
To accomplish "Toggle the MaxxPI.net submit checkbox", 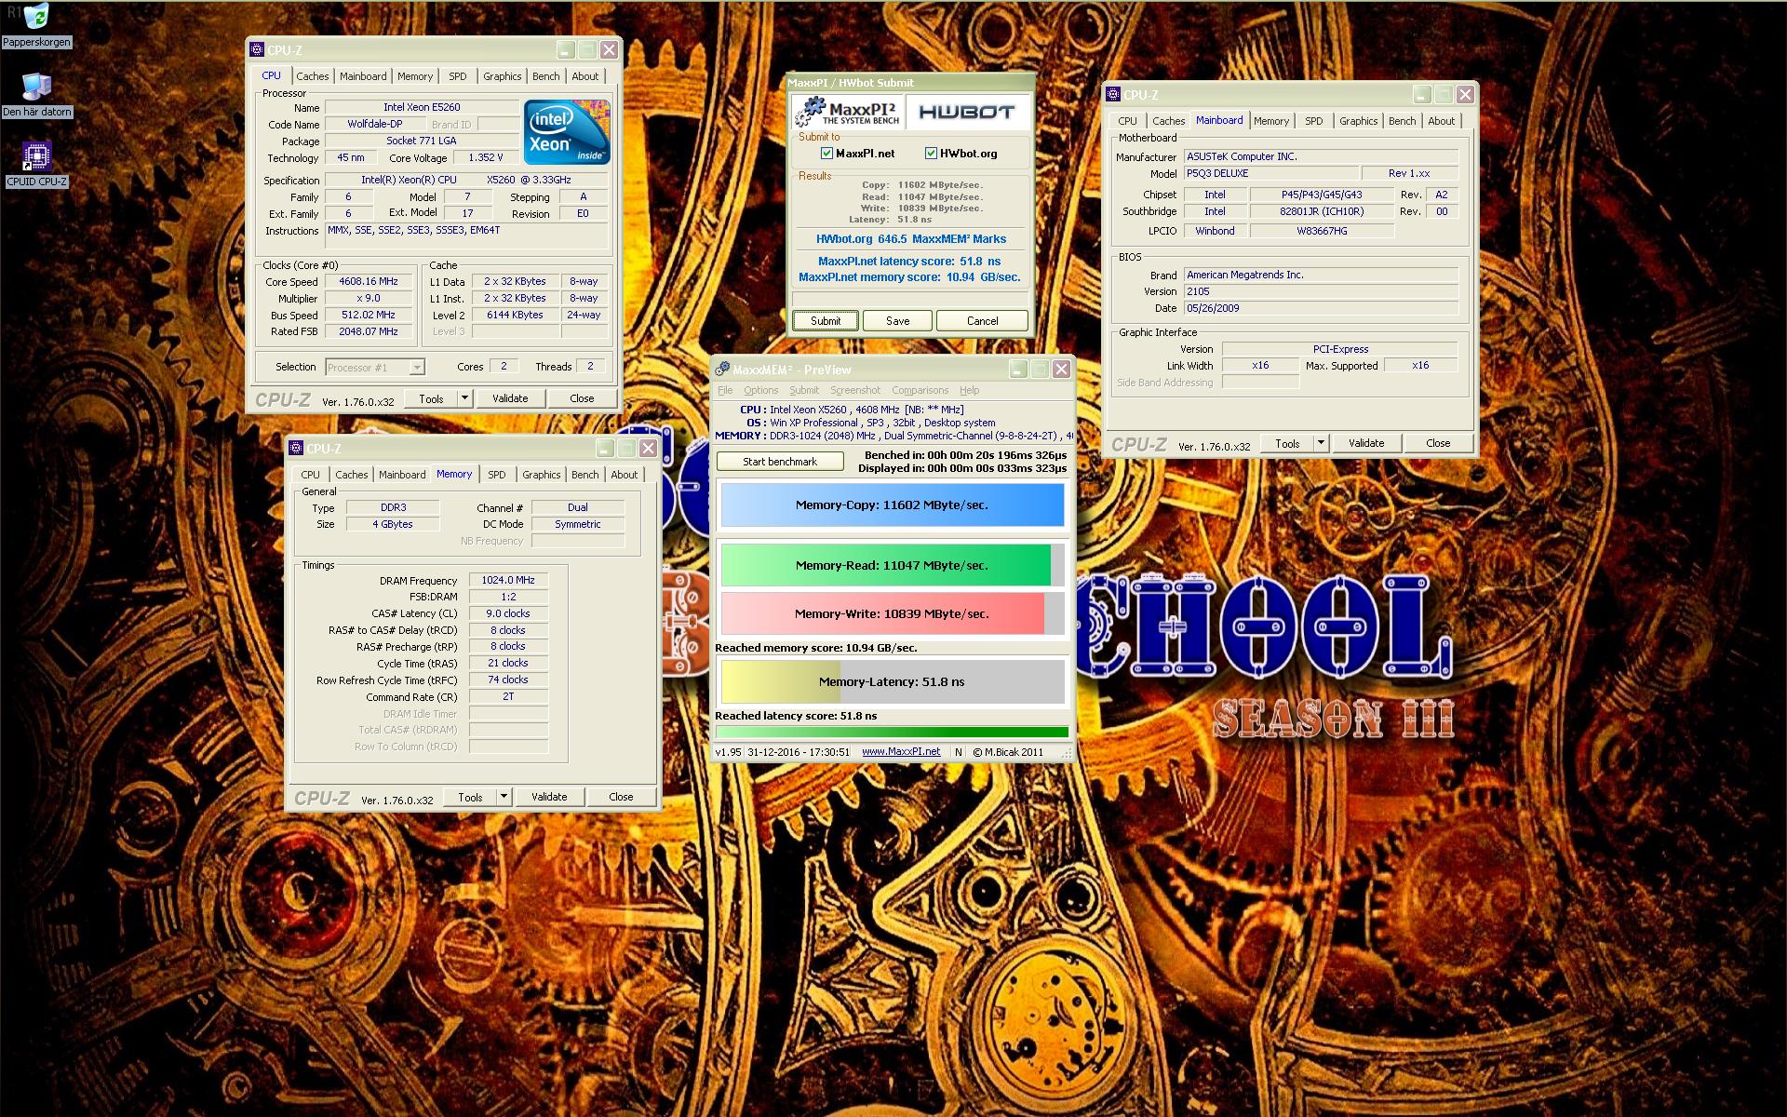I will pos(826,154).
